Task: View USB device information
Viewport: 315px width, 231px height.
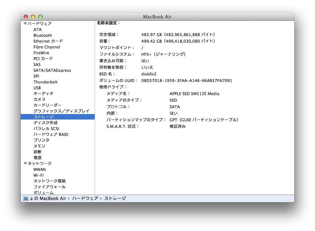Action: [37, 87]
